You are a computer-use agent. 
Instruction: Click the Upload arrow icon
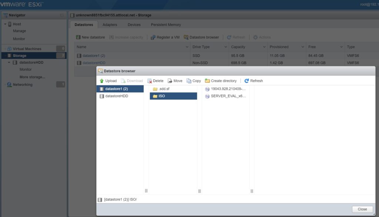(x=101, y=81)
